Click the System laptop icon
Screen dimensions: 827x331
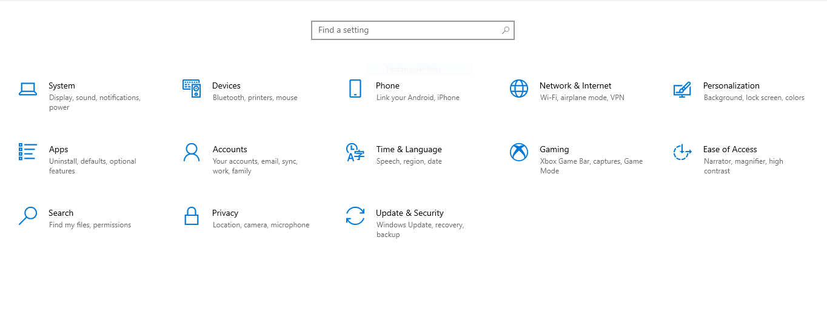click(28, 89)
